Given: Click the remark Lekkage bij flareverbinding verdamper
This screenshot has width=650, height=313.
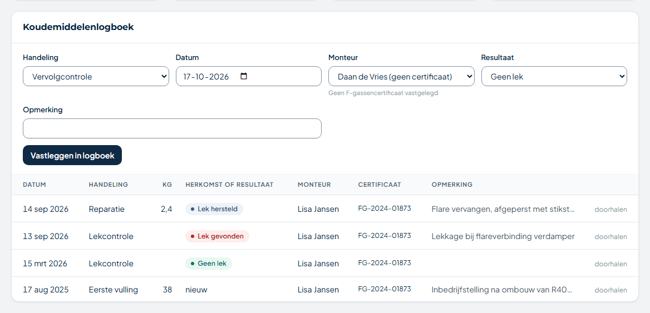Looking at the screenshot, I should (503, 236).
